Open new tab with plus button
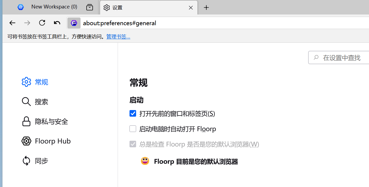 [x=206, y=8]
